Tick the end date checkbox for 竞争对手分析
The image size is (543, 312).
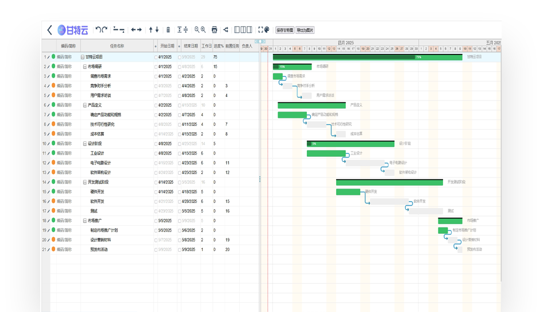click(179, 86)
